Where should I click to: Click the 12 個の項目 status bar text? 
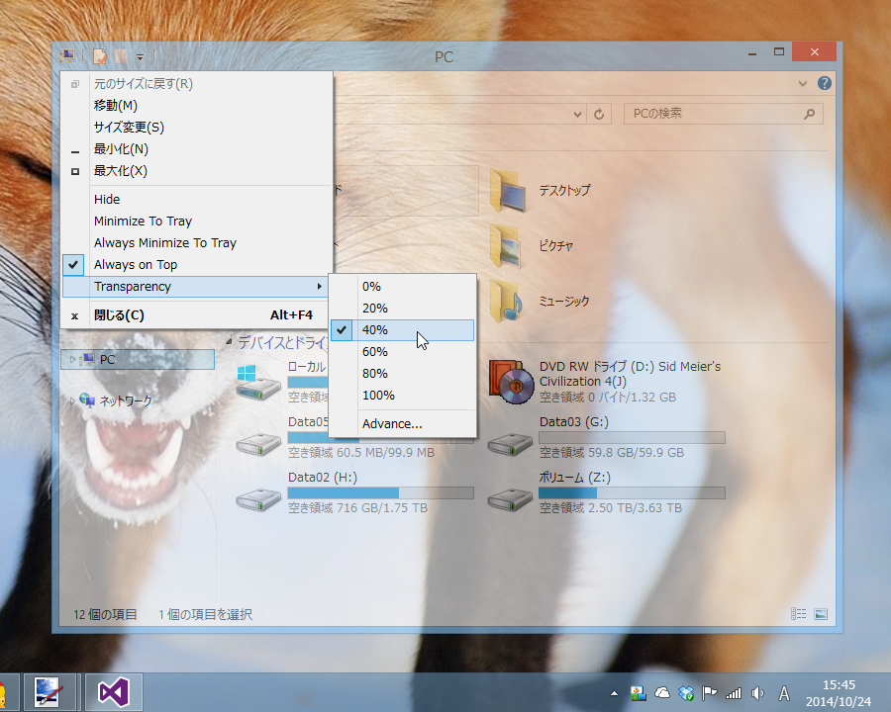(105, 614)
